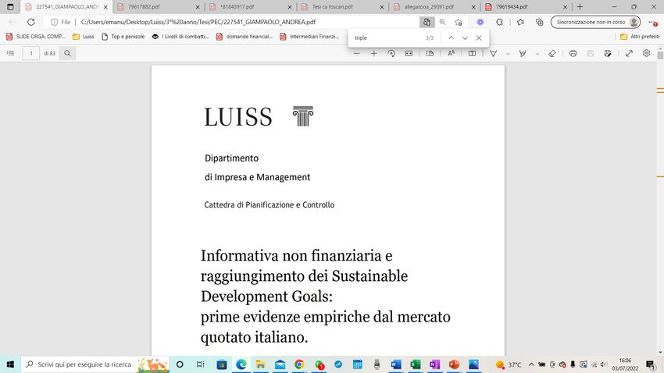Open Word from the taskbar
Screen dimensions: 664x373
(396, 364)
